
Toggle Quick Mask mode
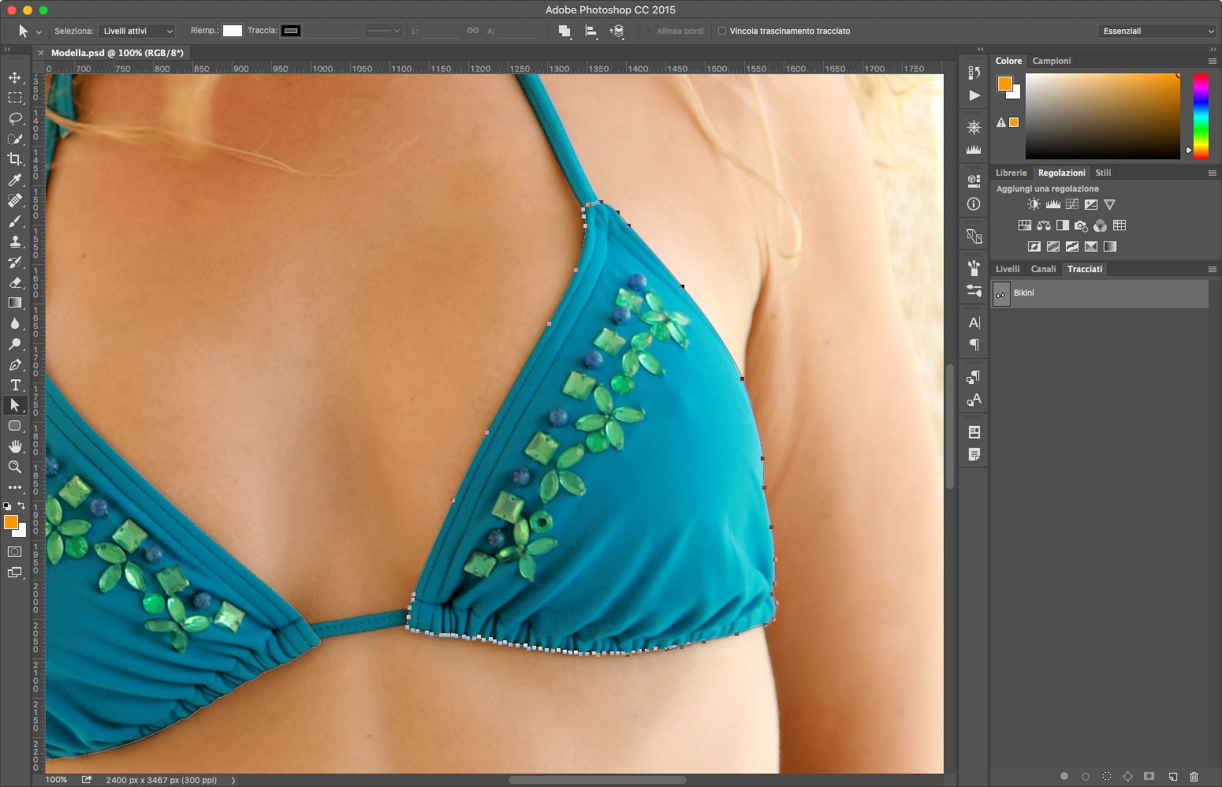(x=15, y=552)
